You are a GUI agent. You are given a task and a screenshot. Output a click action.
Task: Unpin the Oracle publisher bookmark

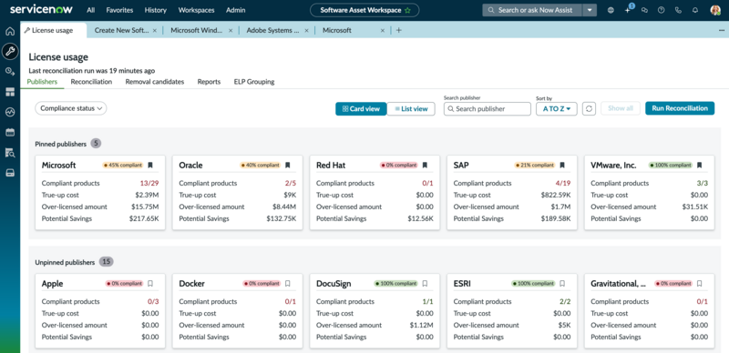287,165
